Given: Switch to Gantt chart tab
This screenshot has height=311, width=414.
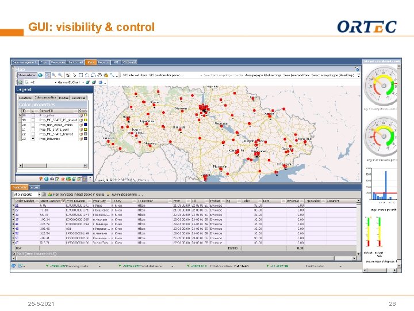Looking at the screenshot, I should click(76, 62).
